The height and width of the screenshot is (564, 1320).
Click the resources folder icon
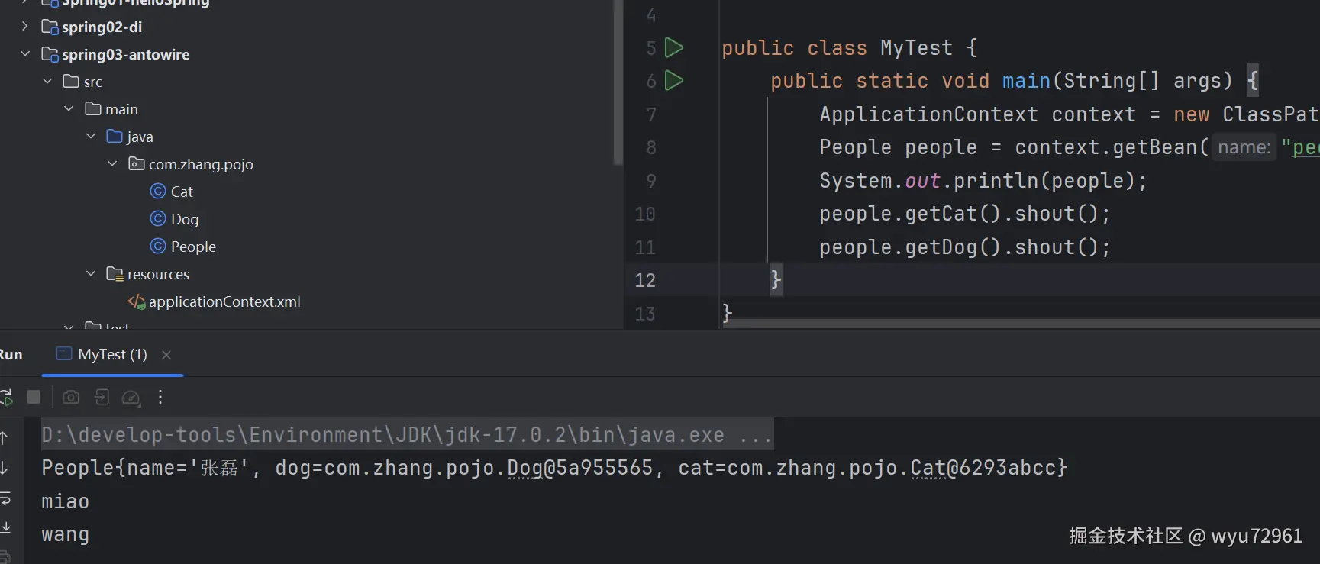[115, 273]
